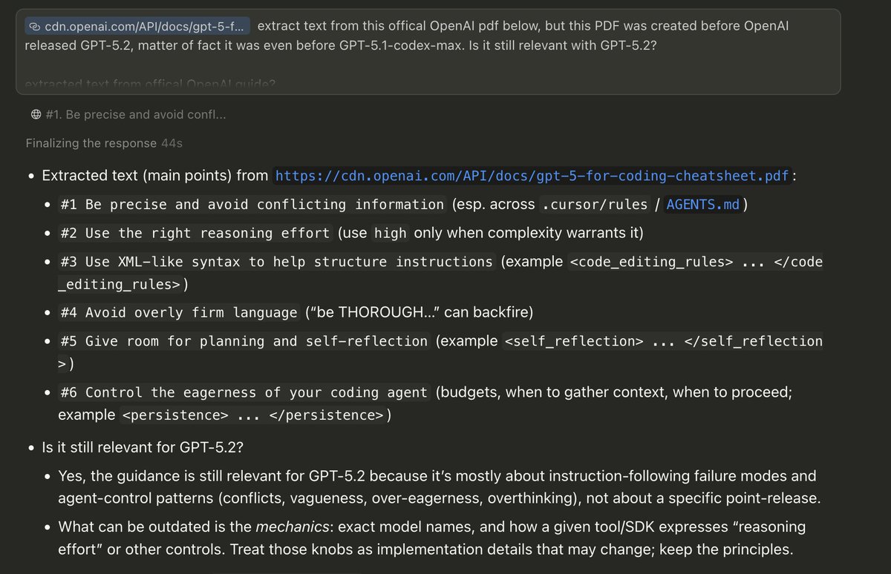Screen dimensions: 891x574
Task: Expand the 'Finalizing the response 44s' status
Action: click(104, 143)
